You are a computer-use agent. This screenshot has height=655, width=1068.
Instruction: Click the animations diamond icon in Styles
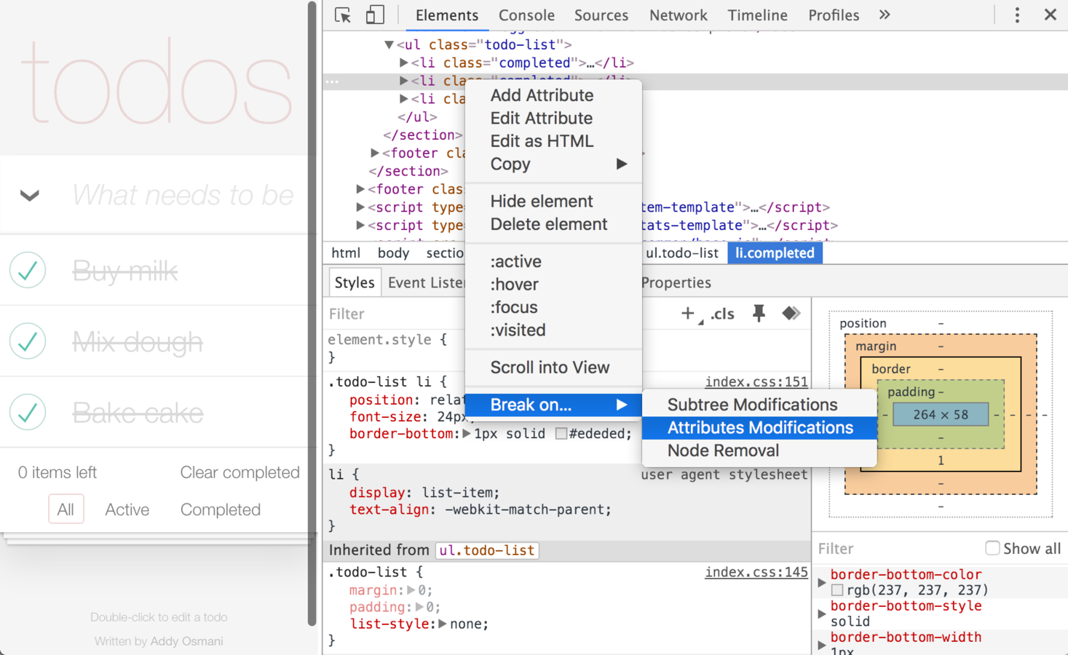[791, 314]
